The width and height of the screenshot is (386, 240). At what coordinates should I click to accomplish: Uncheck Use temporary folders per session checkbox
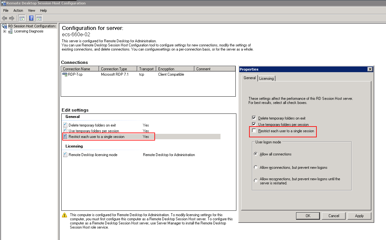point(254,124)
